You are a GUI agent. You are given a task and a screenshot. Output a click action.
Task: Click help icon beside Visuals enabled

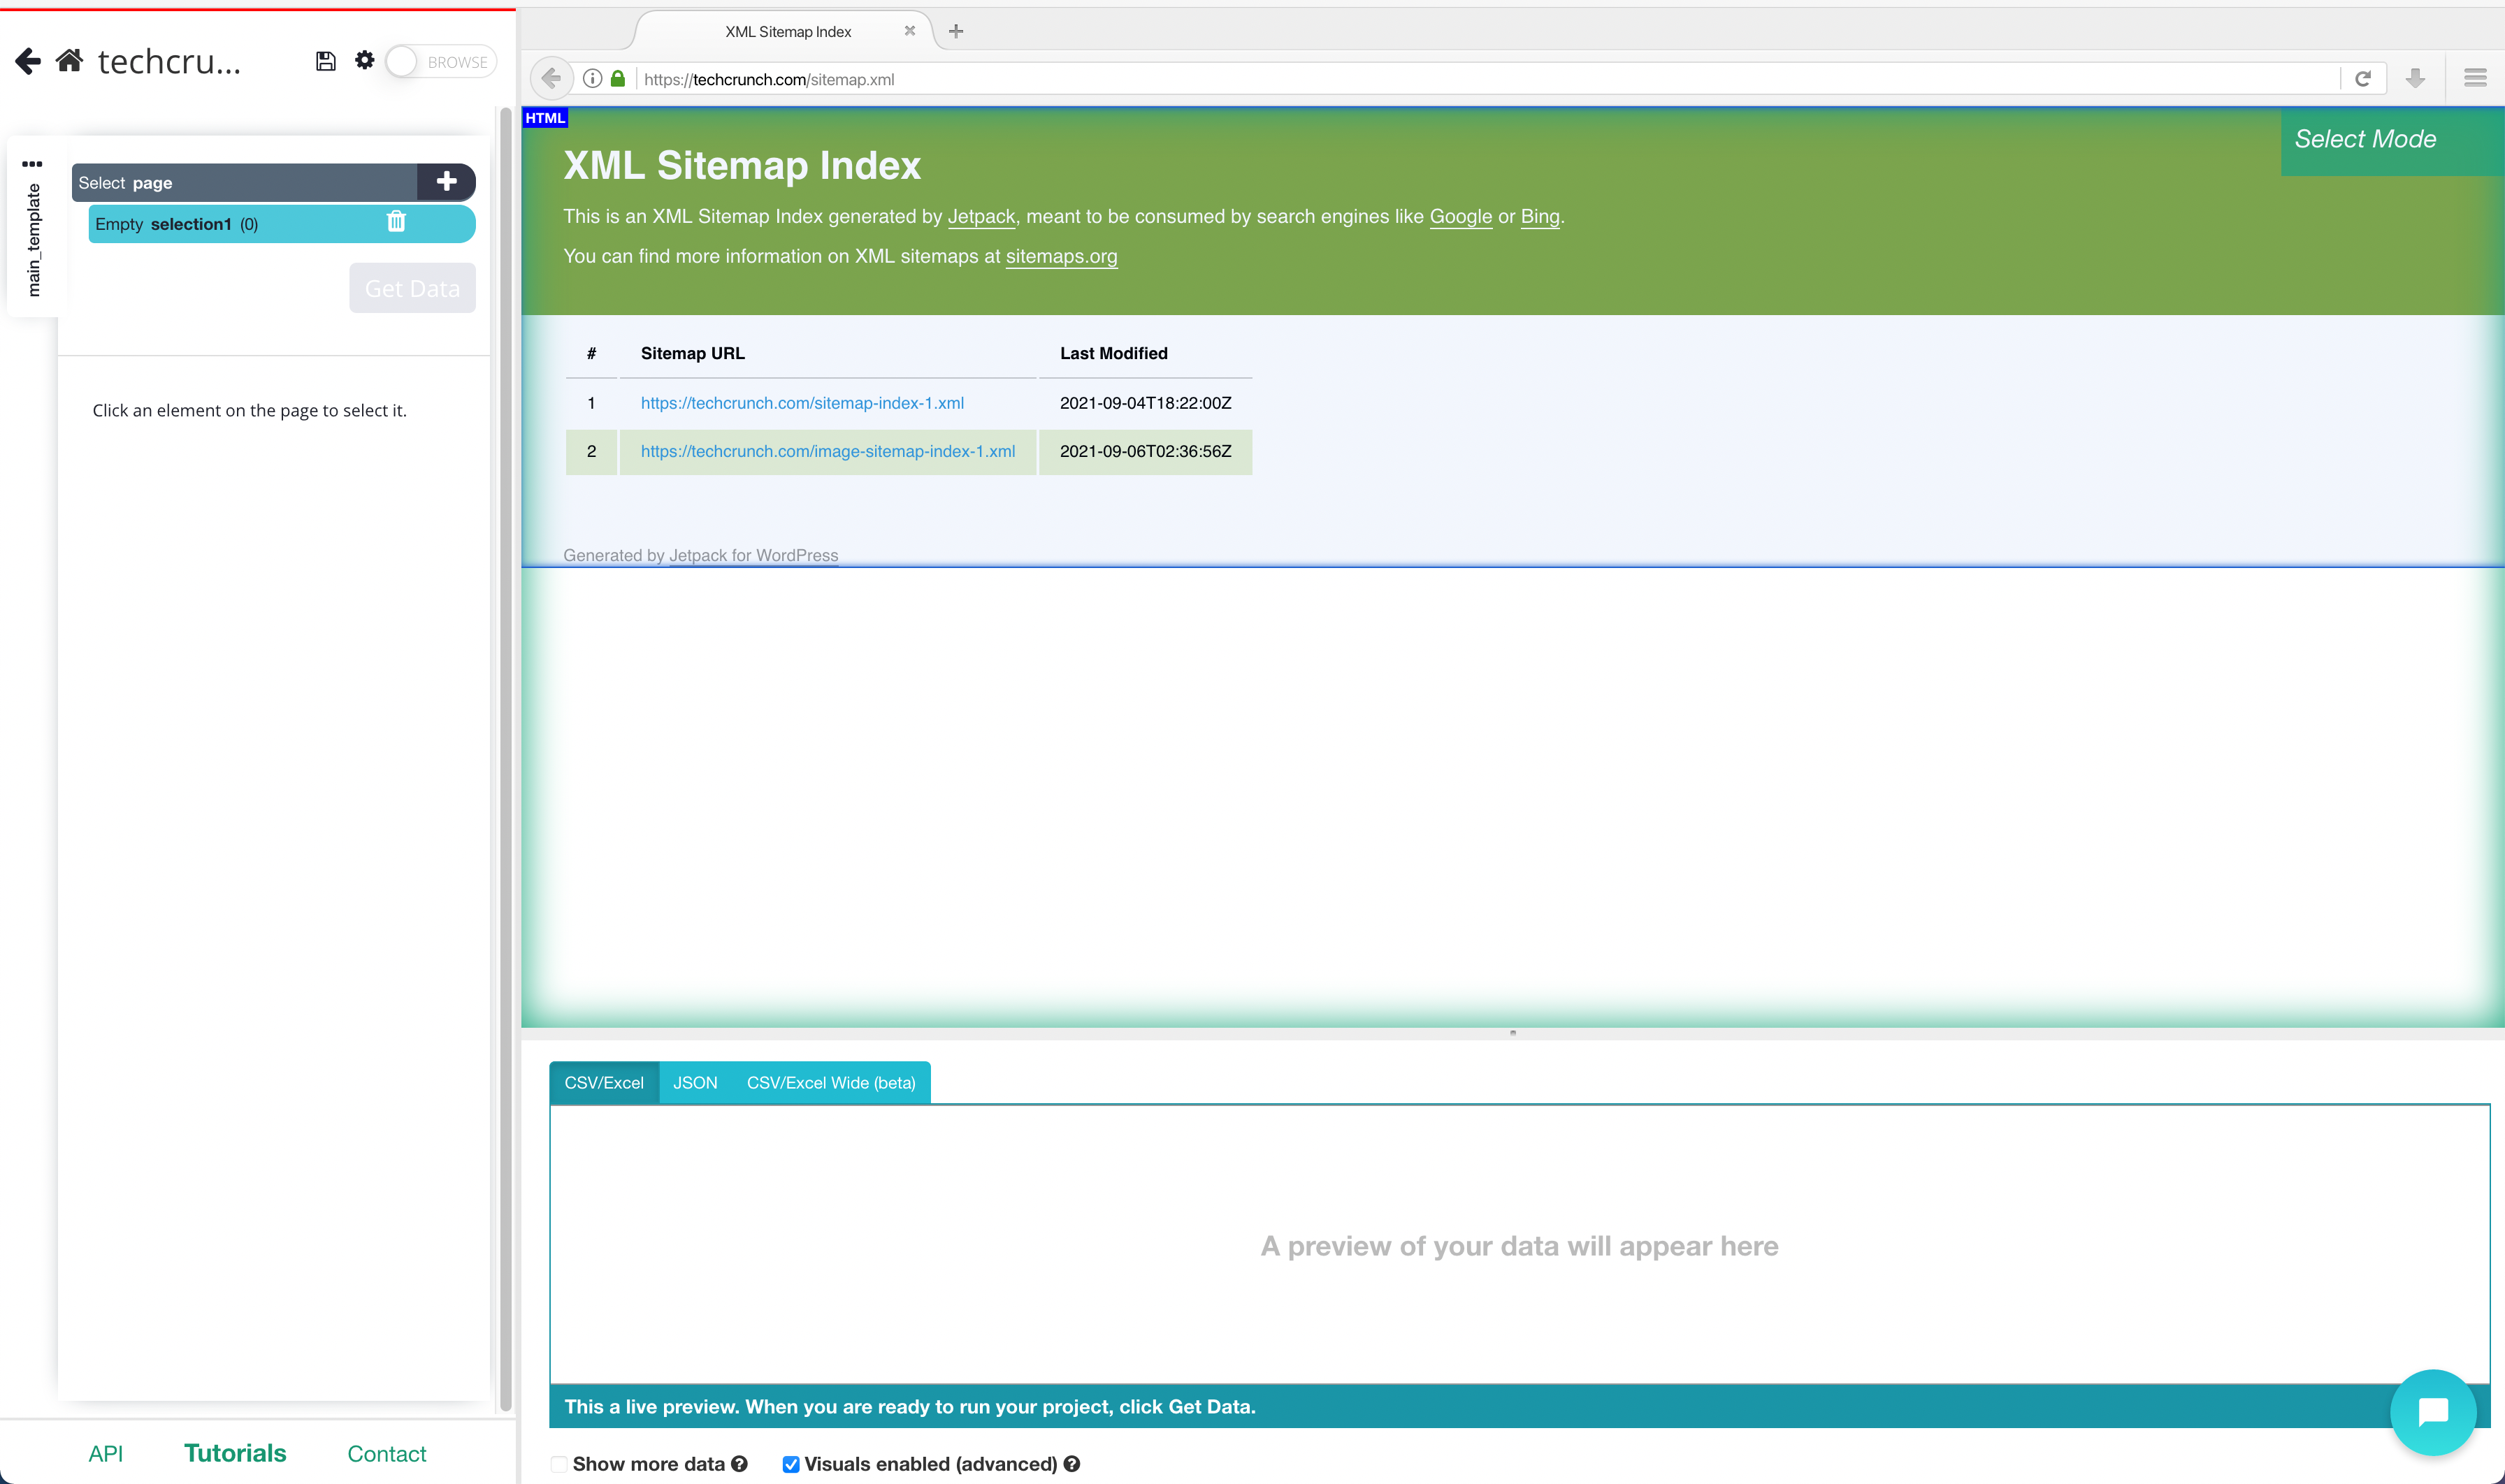click(x=1071, y=1464)
